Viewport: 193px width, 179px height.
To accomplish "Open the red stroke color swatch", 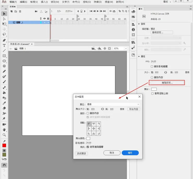I will 4,146.
